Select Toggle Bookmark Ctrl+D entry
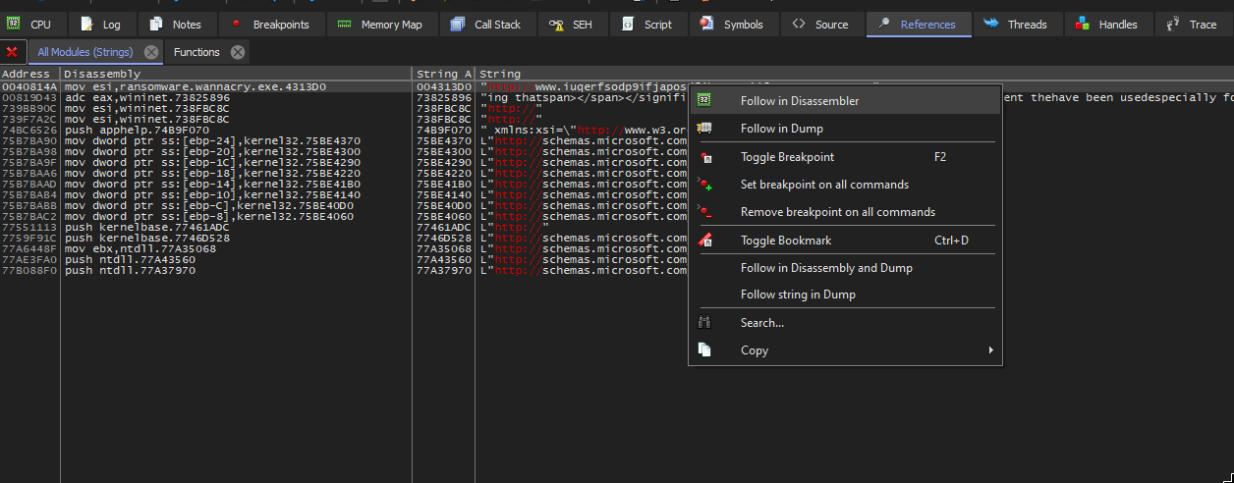 [x=845, y=241]
